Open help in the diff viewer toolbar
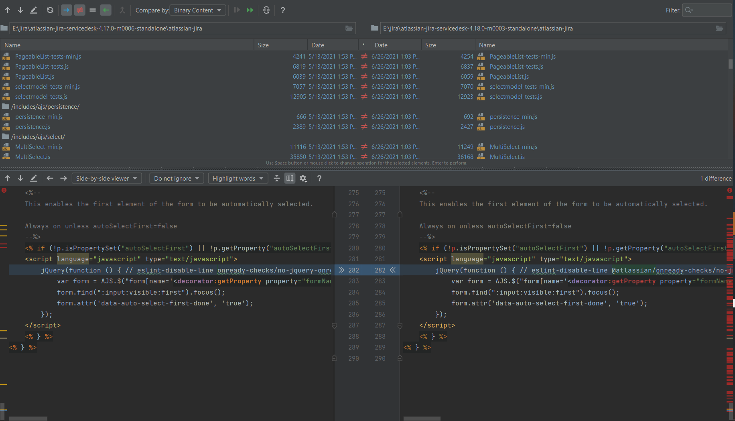This screenshot has width=735, height=421. 319,178
